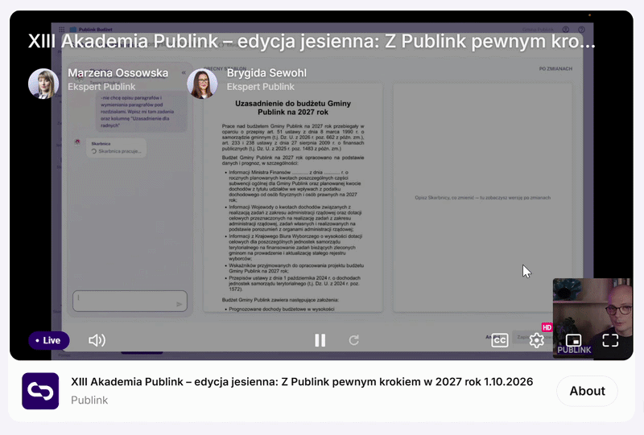Mute the video with the speaker icon
Viewport: 644px width, 435px height.
pyautogui.click(x=97, y=340)
